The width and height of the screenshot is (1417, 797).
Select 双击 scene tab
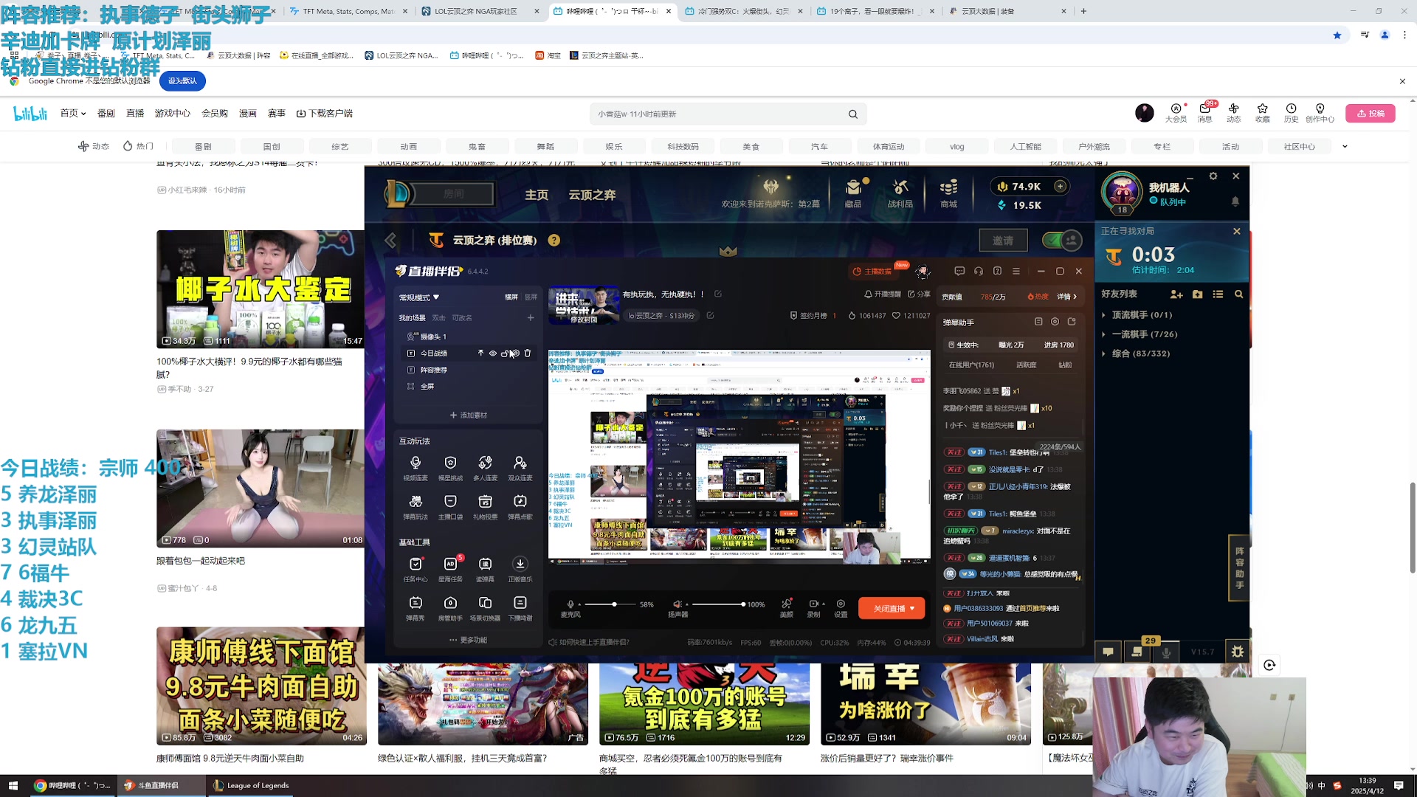pos(438,318)
